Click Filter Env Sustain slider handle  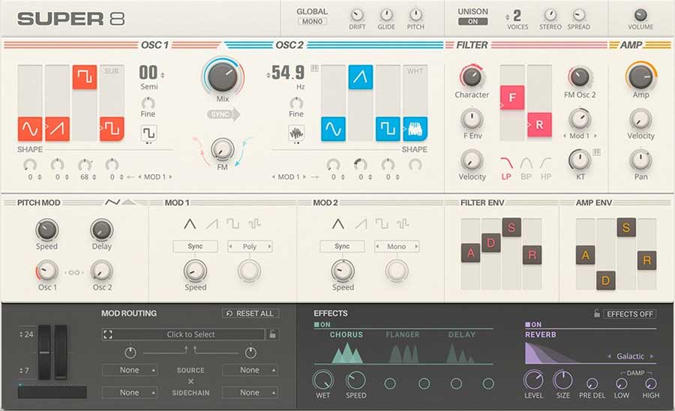tap(511, 227)
